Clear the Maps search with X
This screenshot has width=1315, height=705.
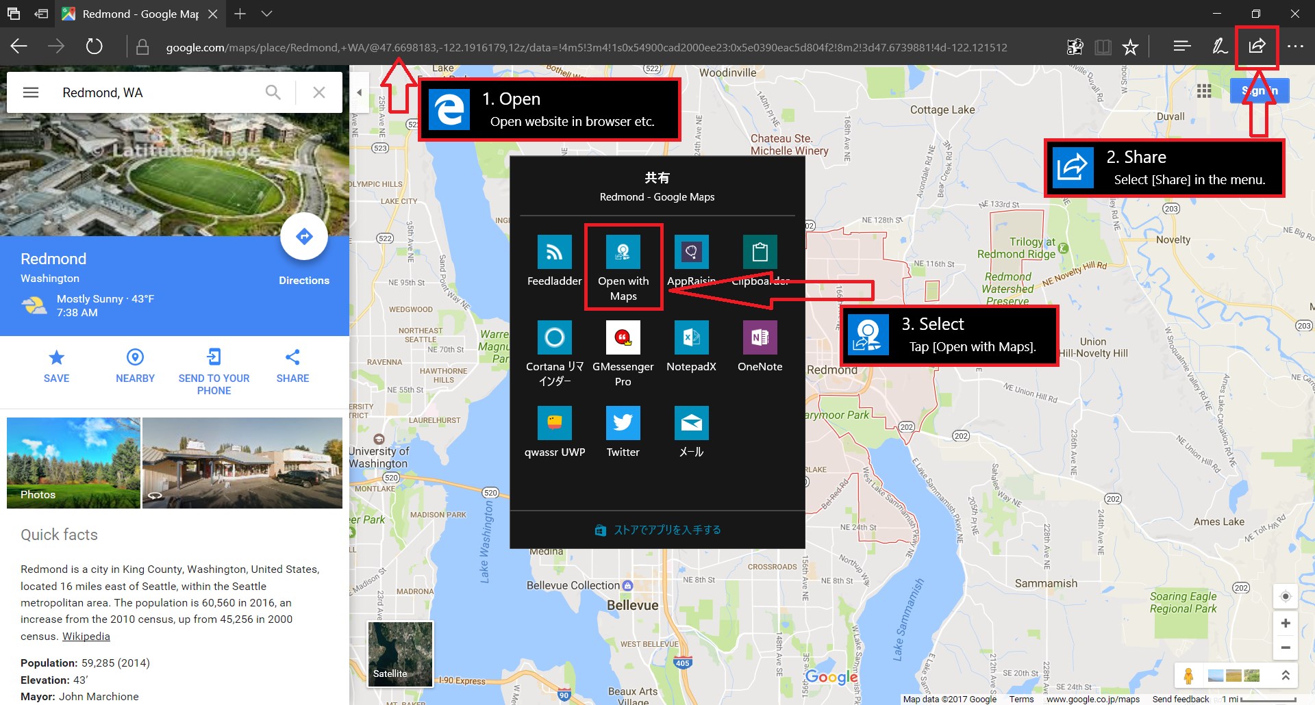coord(319,92)
